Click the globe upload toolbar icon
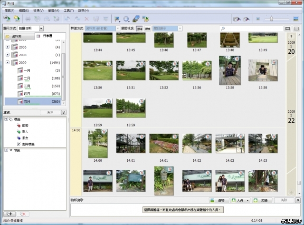Image resolution: width=304 pixels, height=225 pixels. 126,19
